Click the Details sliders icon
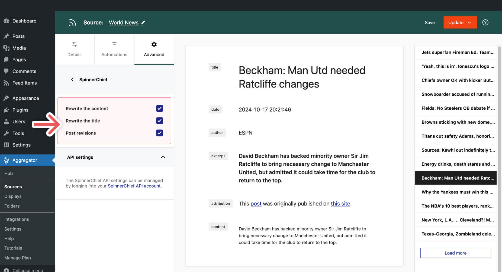This screenshot has height=272, width=502. coord(75,44)
